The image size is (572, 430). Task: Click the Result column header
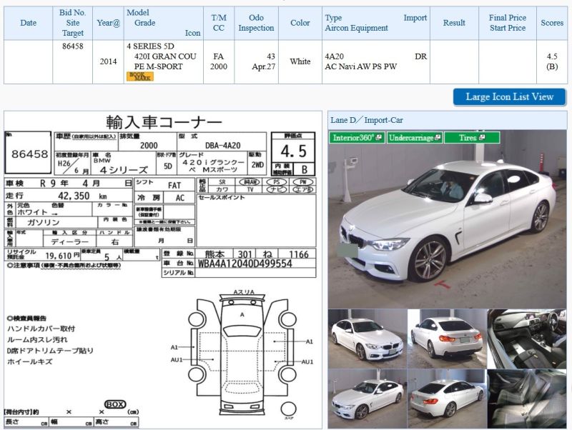pos(454,23)
